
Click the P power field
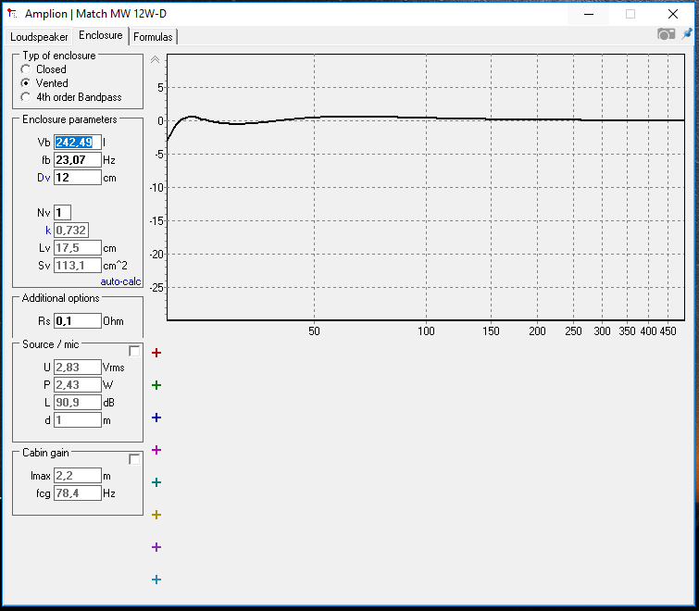click(x=78, y=384)
